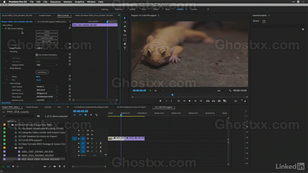The width and height of the screenshot is (308, 173).
Task: Click Auto Balance button
Action: [42, 72]
